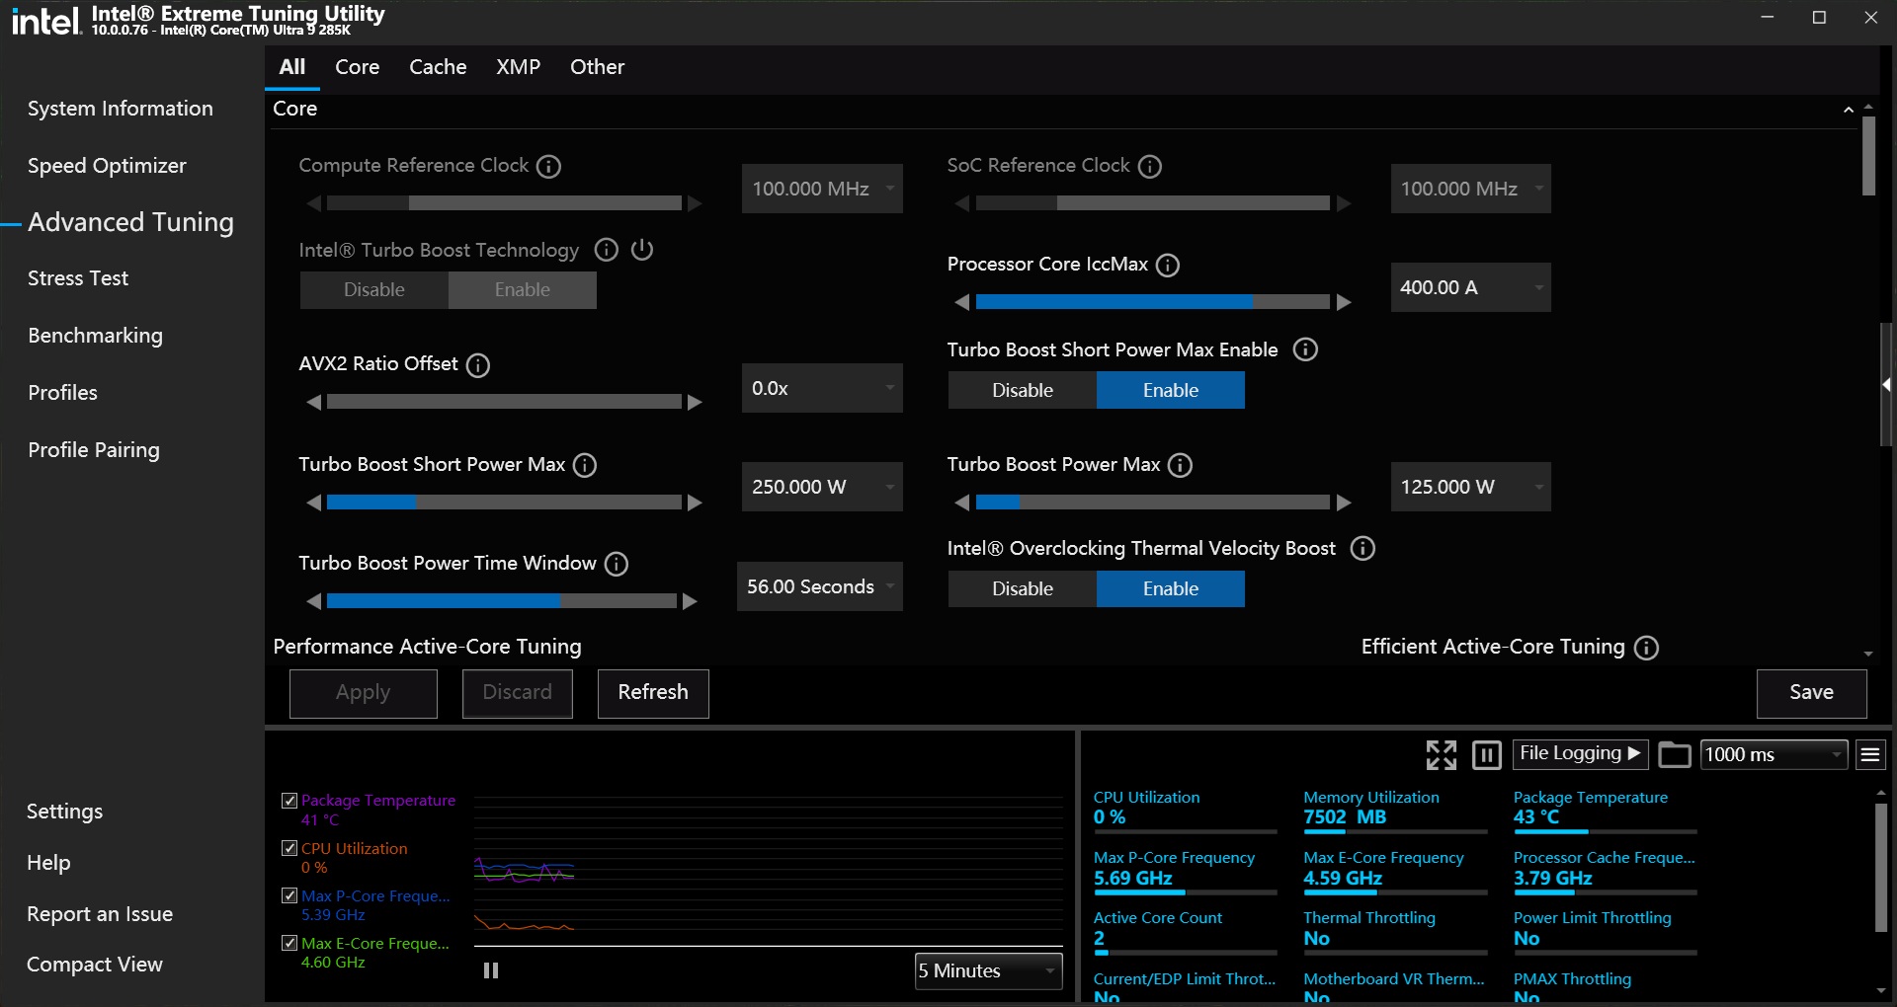Open Speed Optimizer in sidebar
The image size is (1897, 1007).
[107, 166]
